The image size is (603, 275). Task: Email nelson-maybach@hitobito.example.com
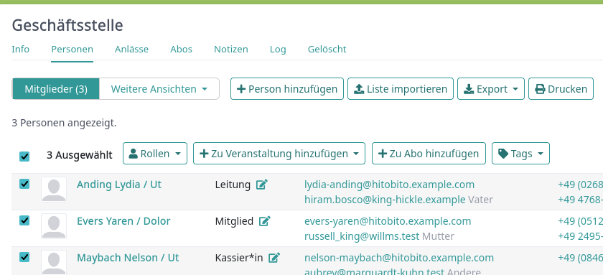[x=399, y=258]
